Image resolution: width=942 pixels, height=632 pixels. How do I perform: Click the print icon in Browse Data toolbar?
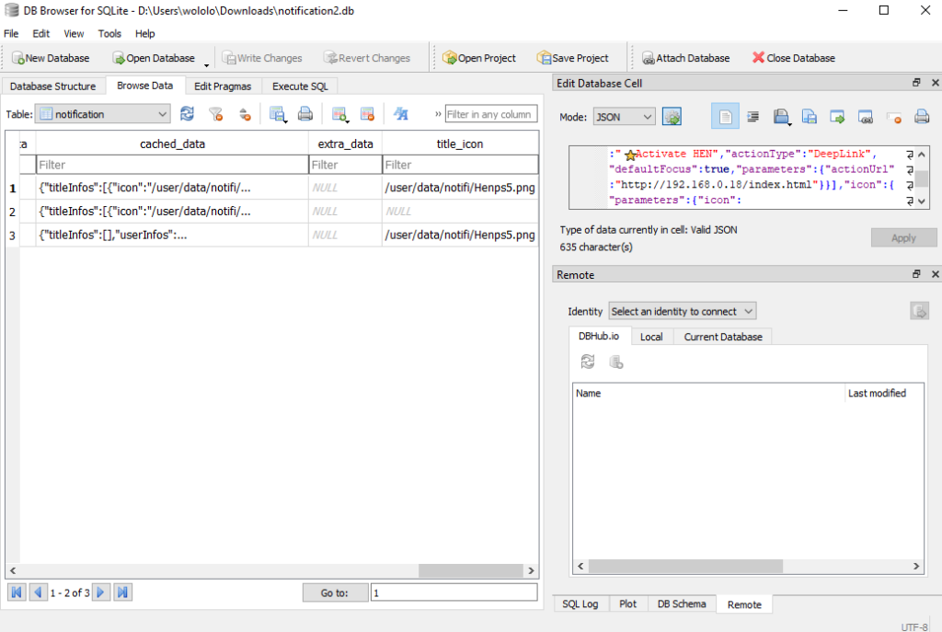click(305, 114)
